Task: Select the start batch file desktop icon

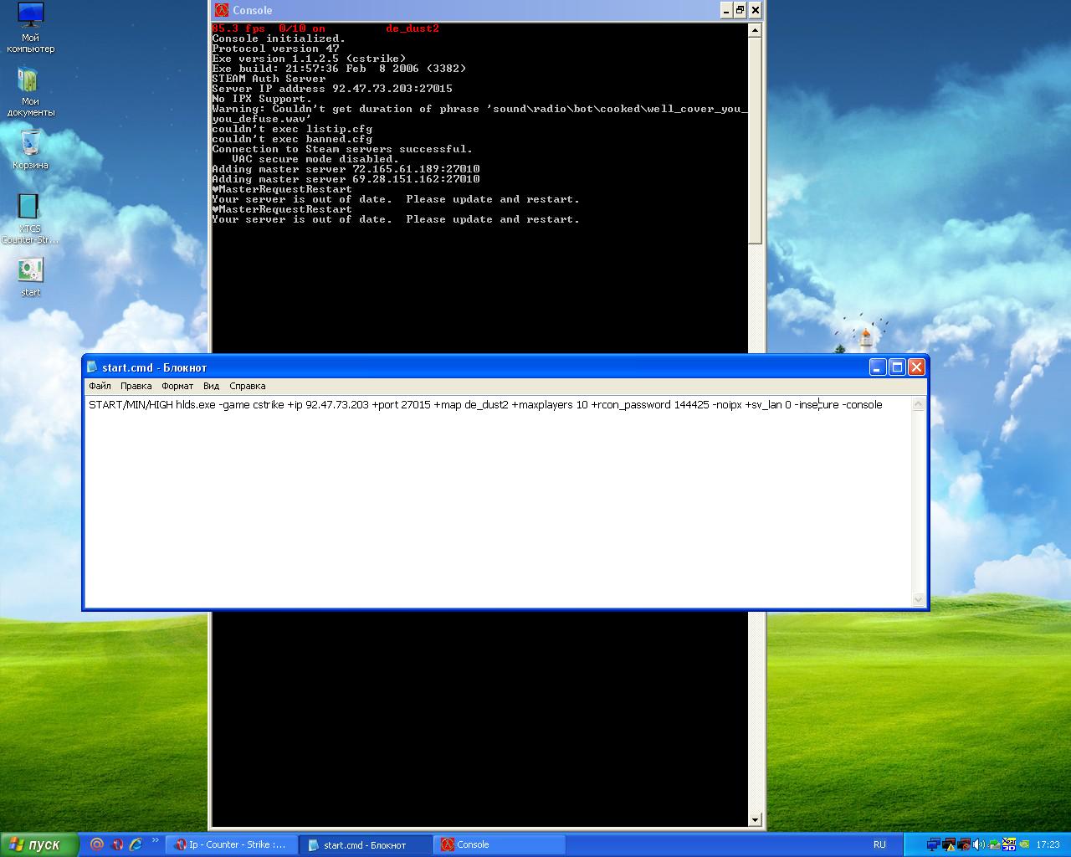Action: (30, 277)
